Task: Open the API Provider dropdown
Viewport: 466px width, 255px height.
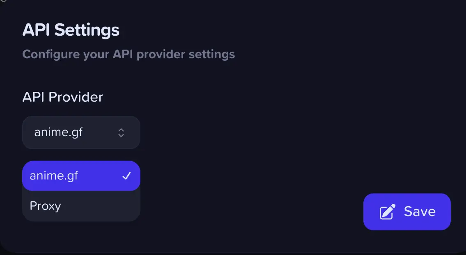Action: [81, 132]
